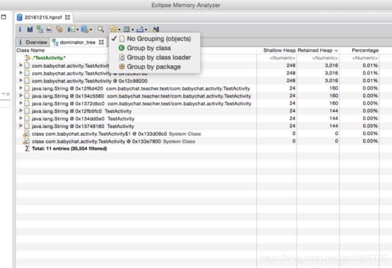Viewport: 392px width, 268px height.
Task: Open the OQL editor toolbar icon
Action: [49, 30]
